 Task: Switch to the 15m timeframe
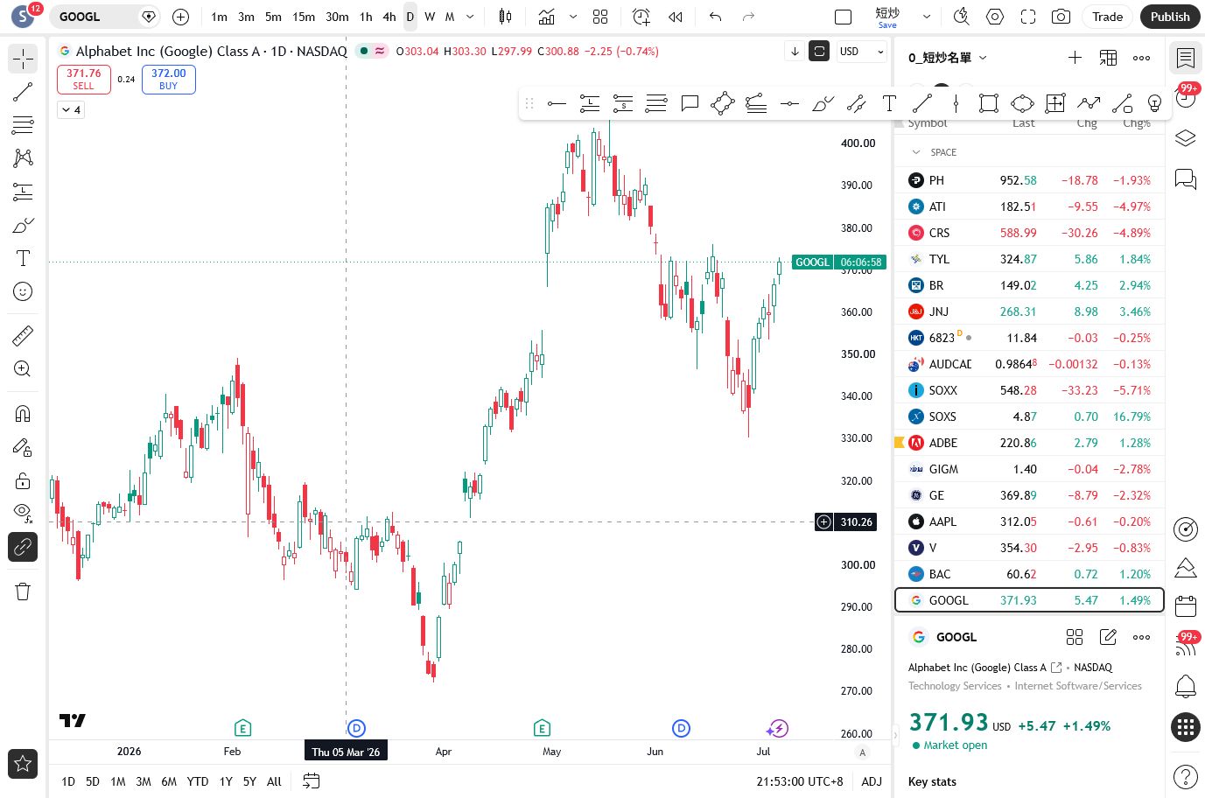click(x=304, y=17)
